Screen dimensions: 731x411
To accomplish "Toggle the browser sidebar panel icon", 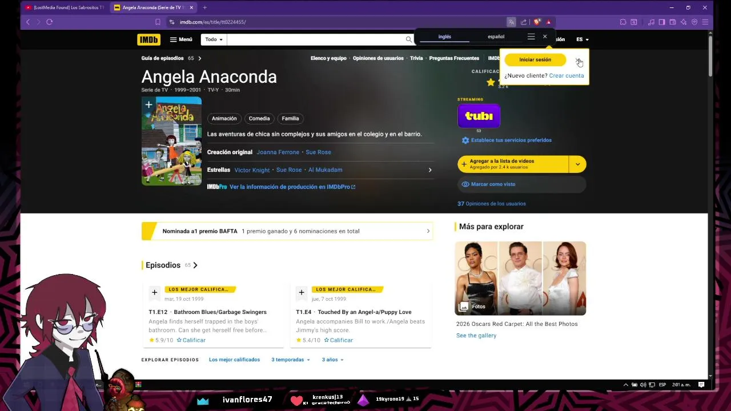I will pyautogui.click(x=662, y=22).
